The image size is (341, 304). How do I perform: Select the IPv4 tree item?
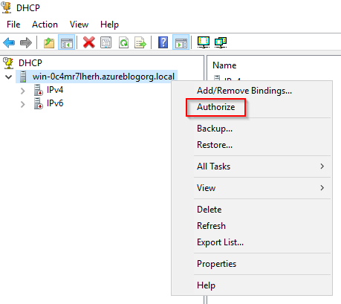coord(55,90)
